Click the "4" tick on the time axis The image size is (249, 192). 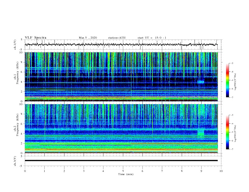tap(103, 171)
